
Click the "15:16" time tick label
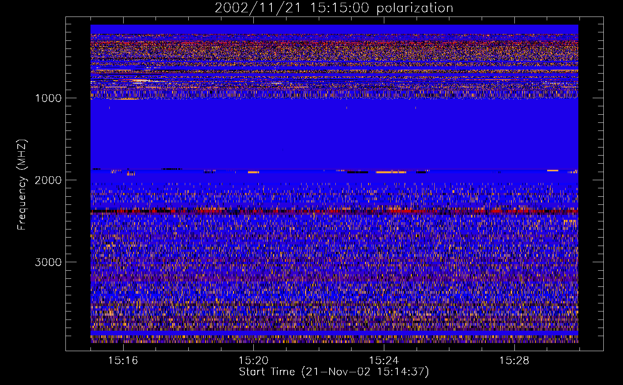click(x=123, y=360)
